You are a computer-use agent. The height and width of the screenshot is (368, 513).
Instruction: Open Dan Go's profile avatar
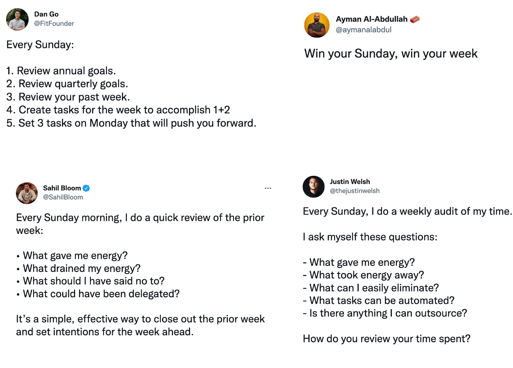point(18,19)
